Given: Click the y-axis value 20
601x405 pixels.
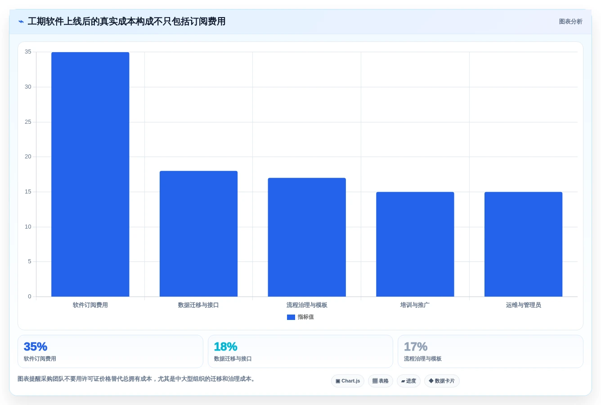Looking at the screenshot, I should 28,157.
